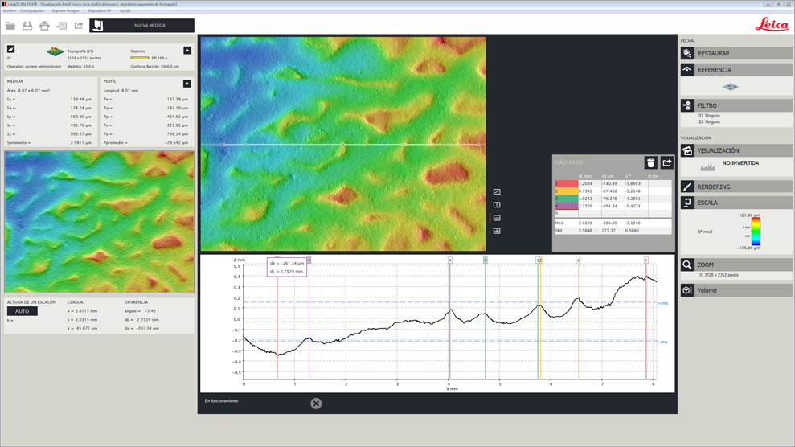Expand the Perfil panel plus button
The width and height of the screenshot is (795, 447).
pyautogui.click(x=187, y=84)
